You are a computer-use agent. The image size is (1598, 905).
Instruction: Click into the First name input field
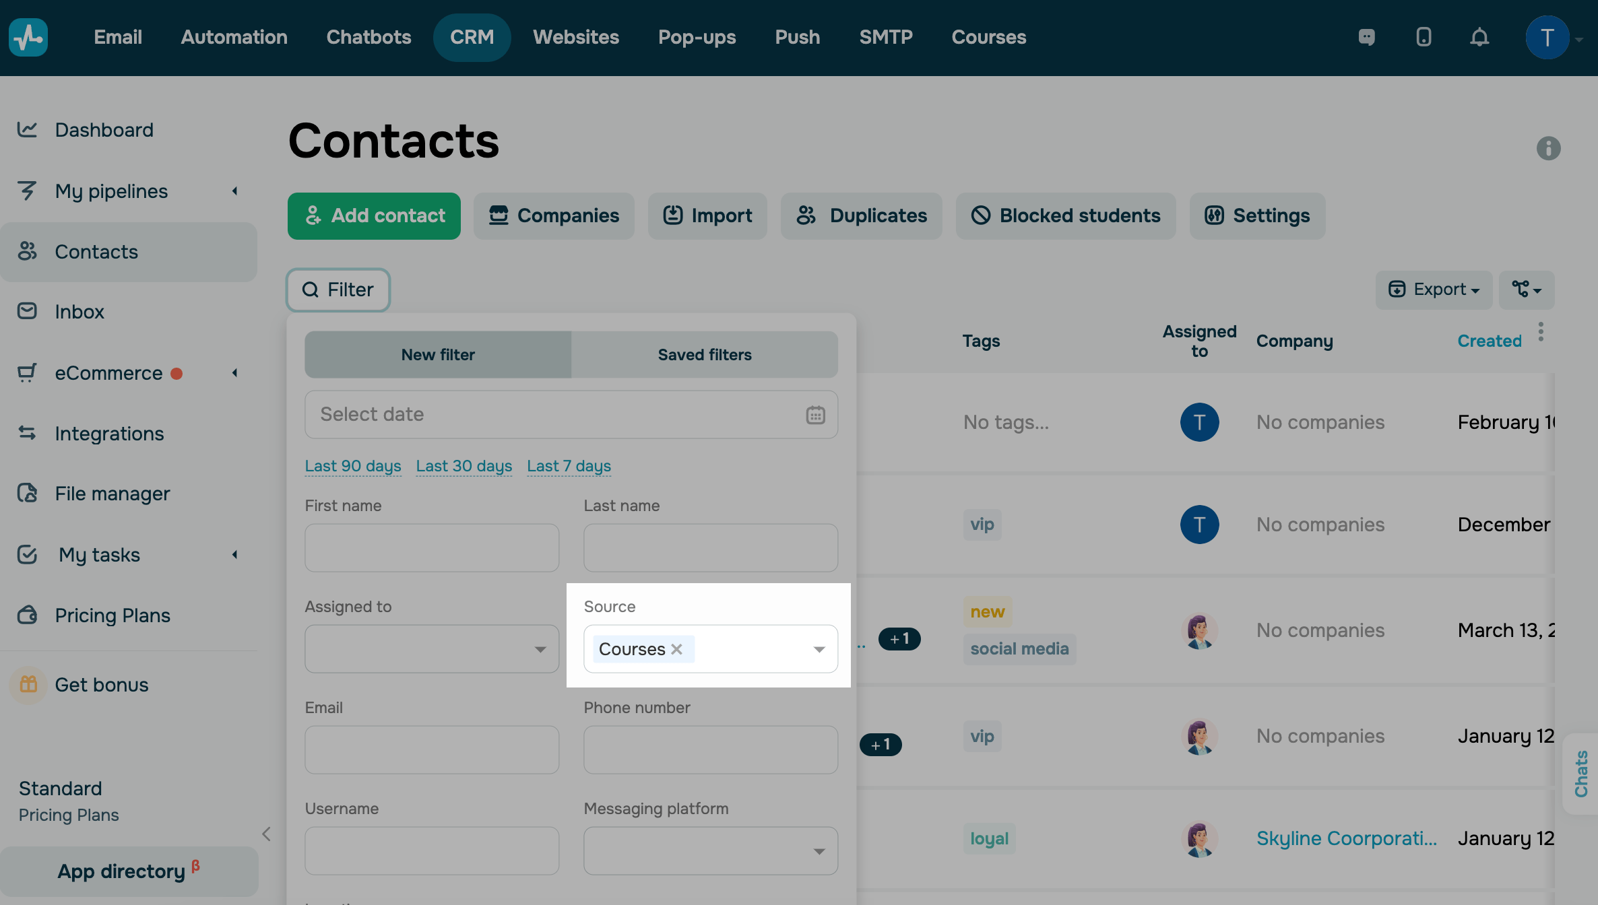(x=432, y=548)
